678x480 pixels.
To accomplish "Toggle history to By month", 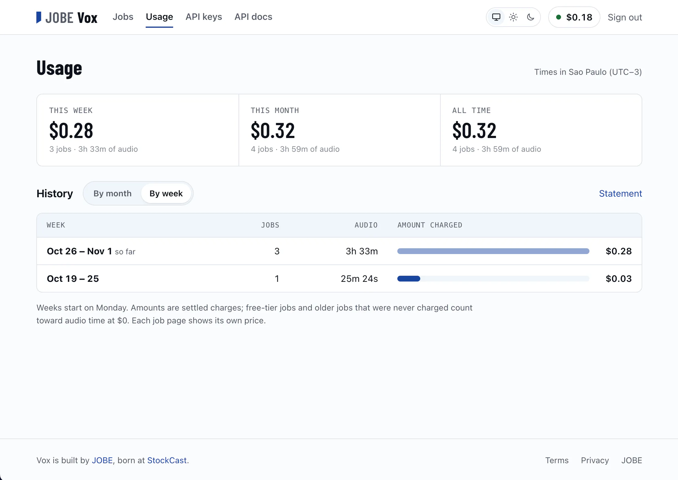I will (x=112, y=193).
